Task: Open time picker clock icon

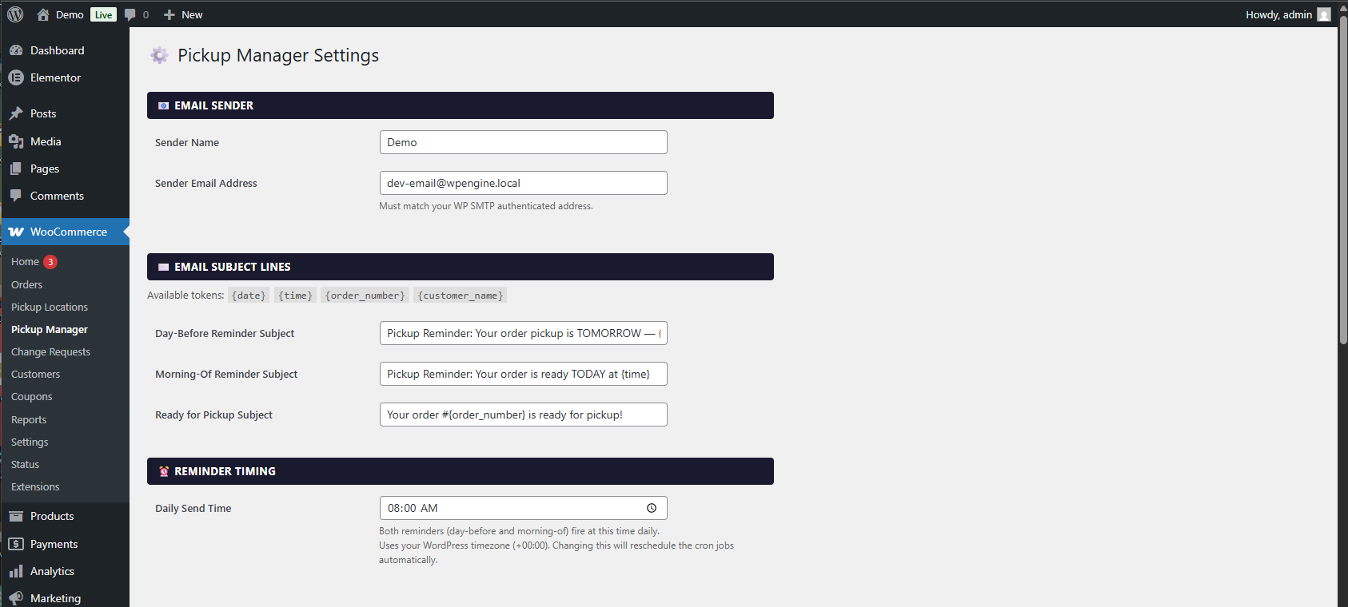Action: pos(652,508)
